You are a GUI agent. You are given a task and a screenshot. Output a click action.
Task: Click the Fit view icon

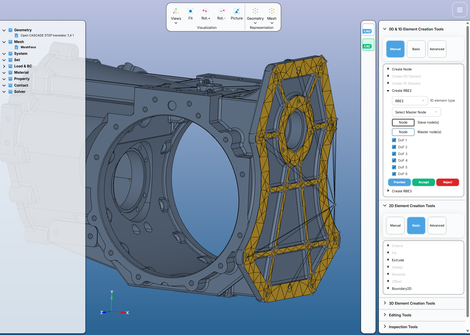190,11
